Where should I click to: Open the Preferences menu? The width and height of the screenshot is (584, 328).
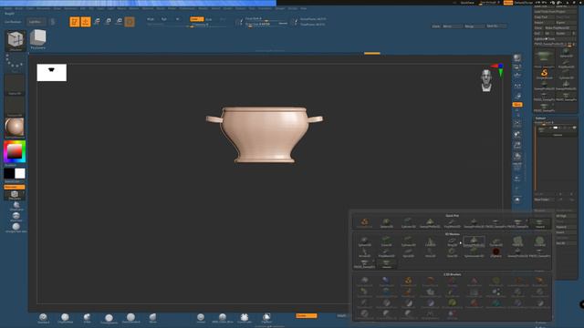(x=187, y=8)
